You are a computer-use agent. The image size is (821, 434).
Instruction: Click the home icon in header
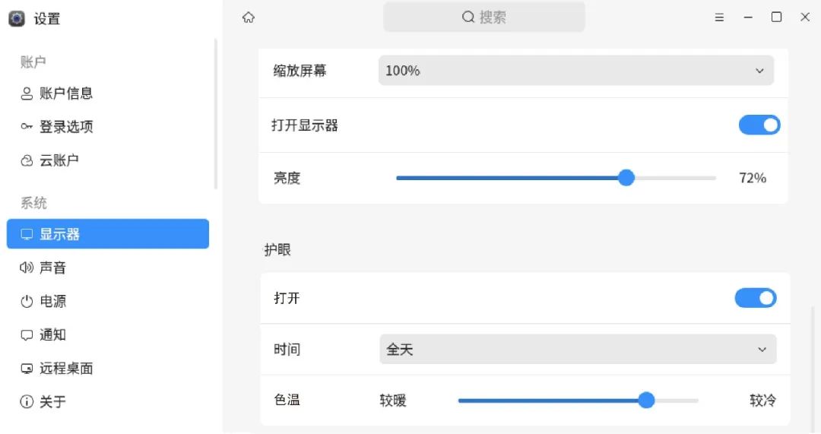pos(249,17)
